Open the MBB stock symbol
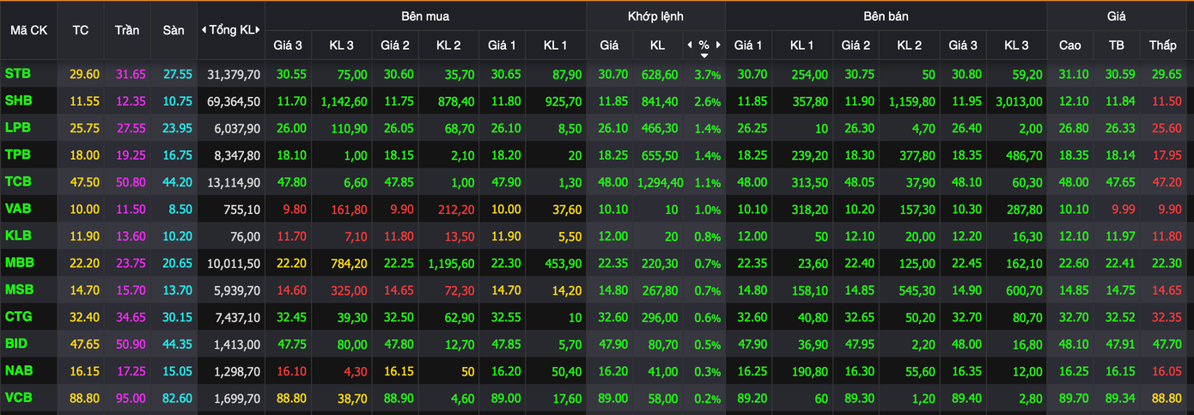The width and height of the screenshot is (1194, 415). click(19, 263)
